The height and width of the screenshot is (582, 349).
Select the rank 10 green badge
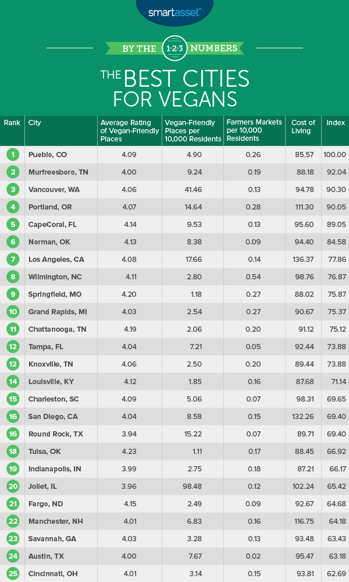tap(12, 311)
